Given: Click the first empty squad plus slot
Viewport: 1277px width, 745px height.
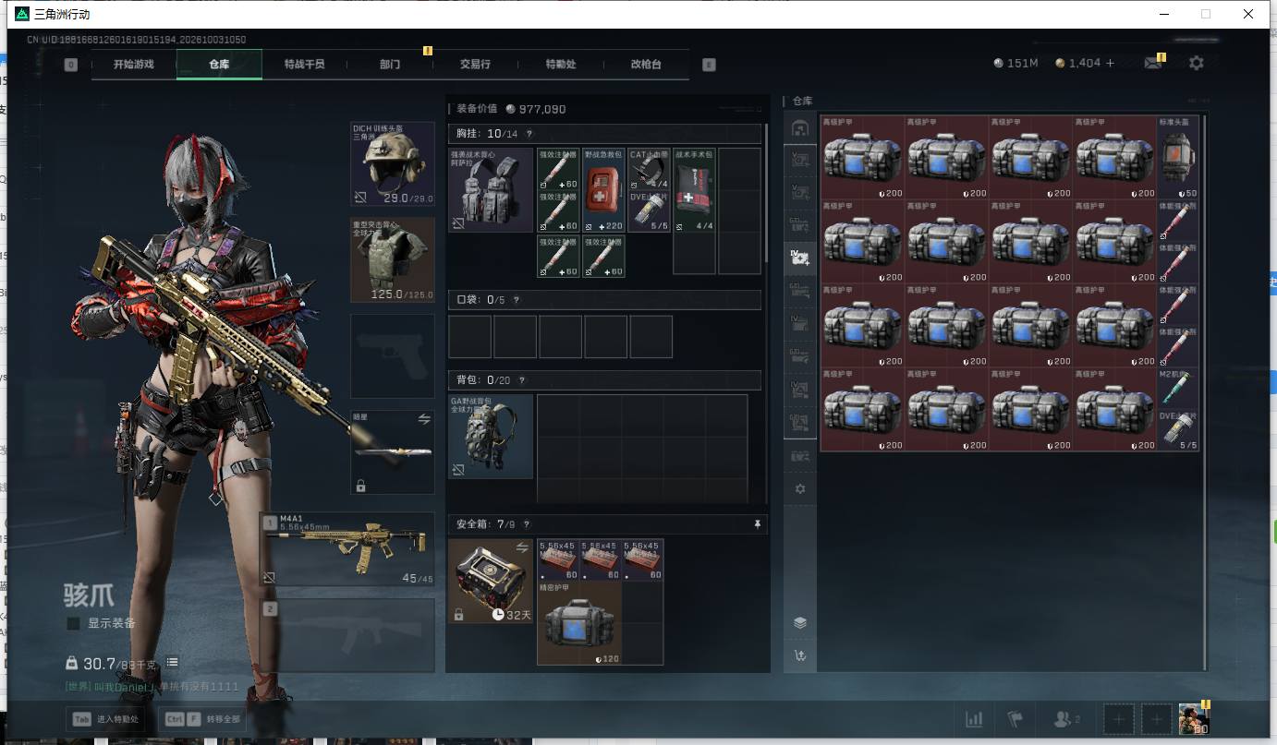Looking at the screenshot, I should (x=1118, y=719).
